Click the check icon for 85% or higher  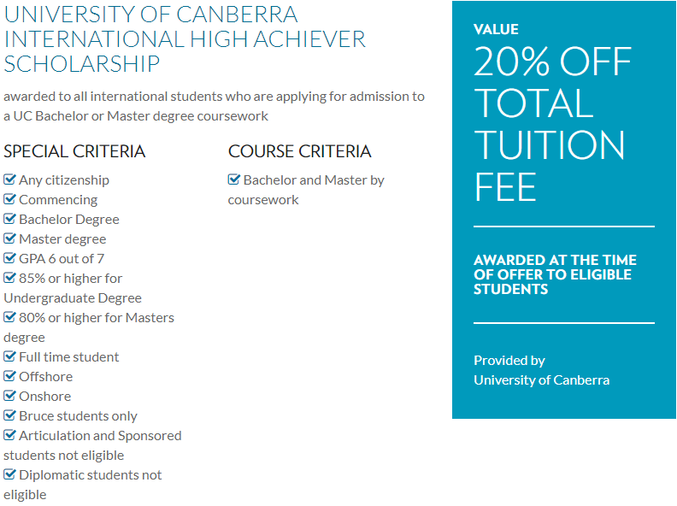9,278
